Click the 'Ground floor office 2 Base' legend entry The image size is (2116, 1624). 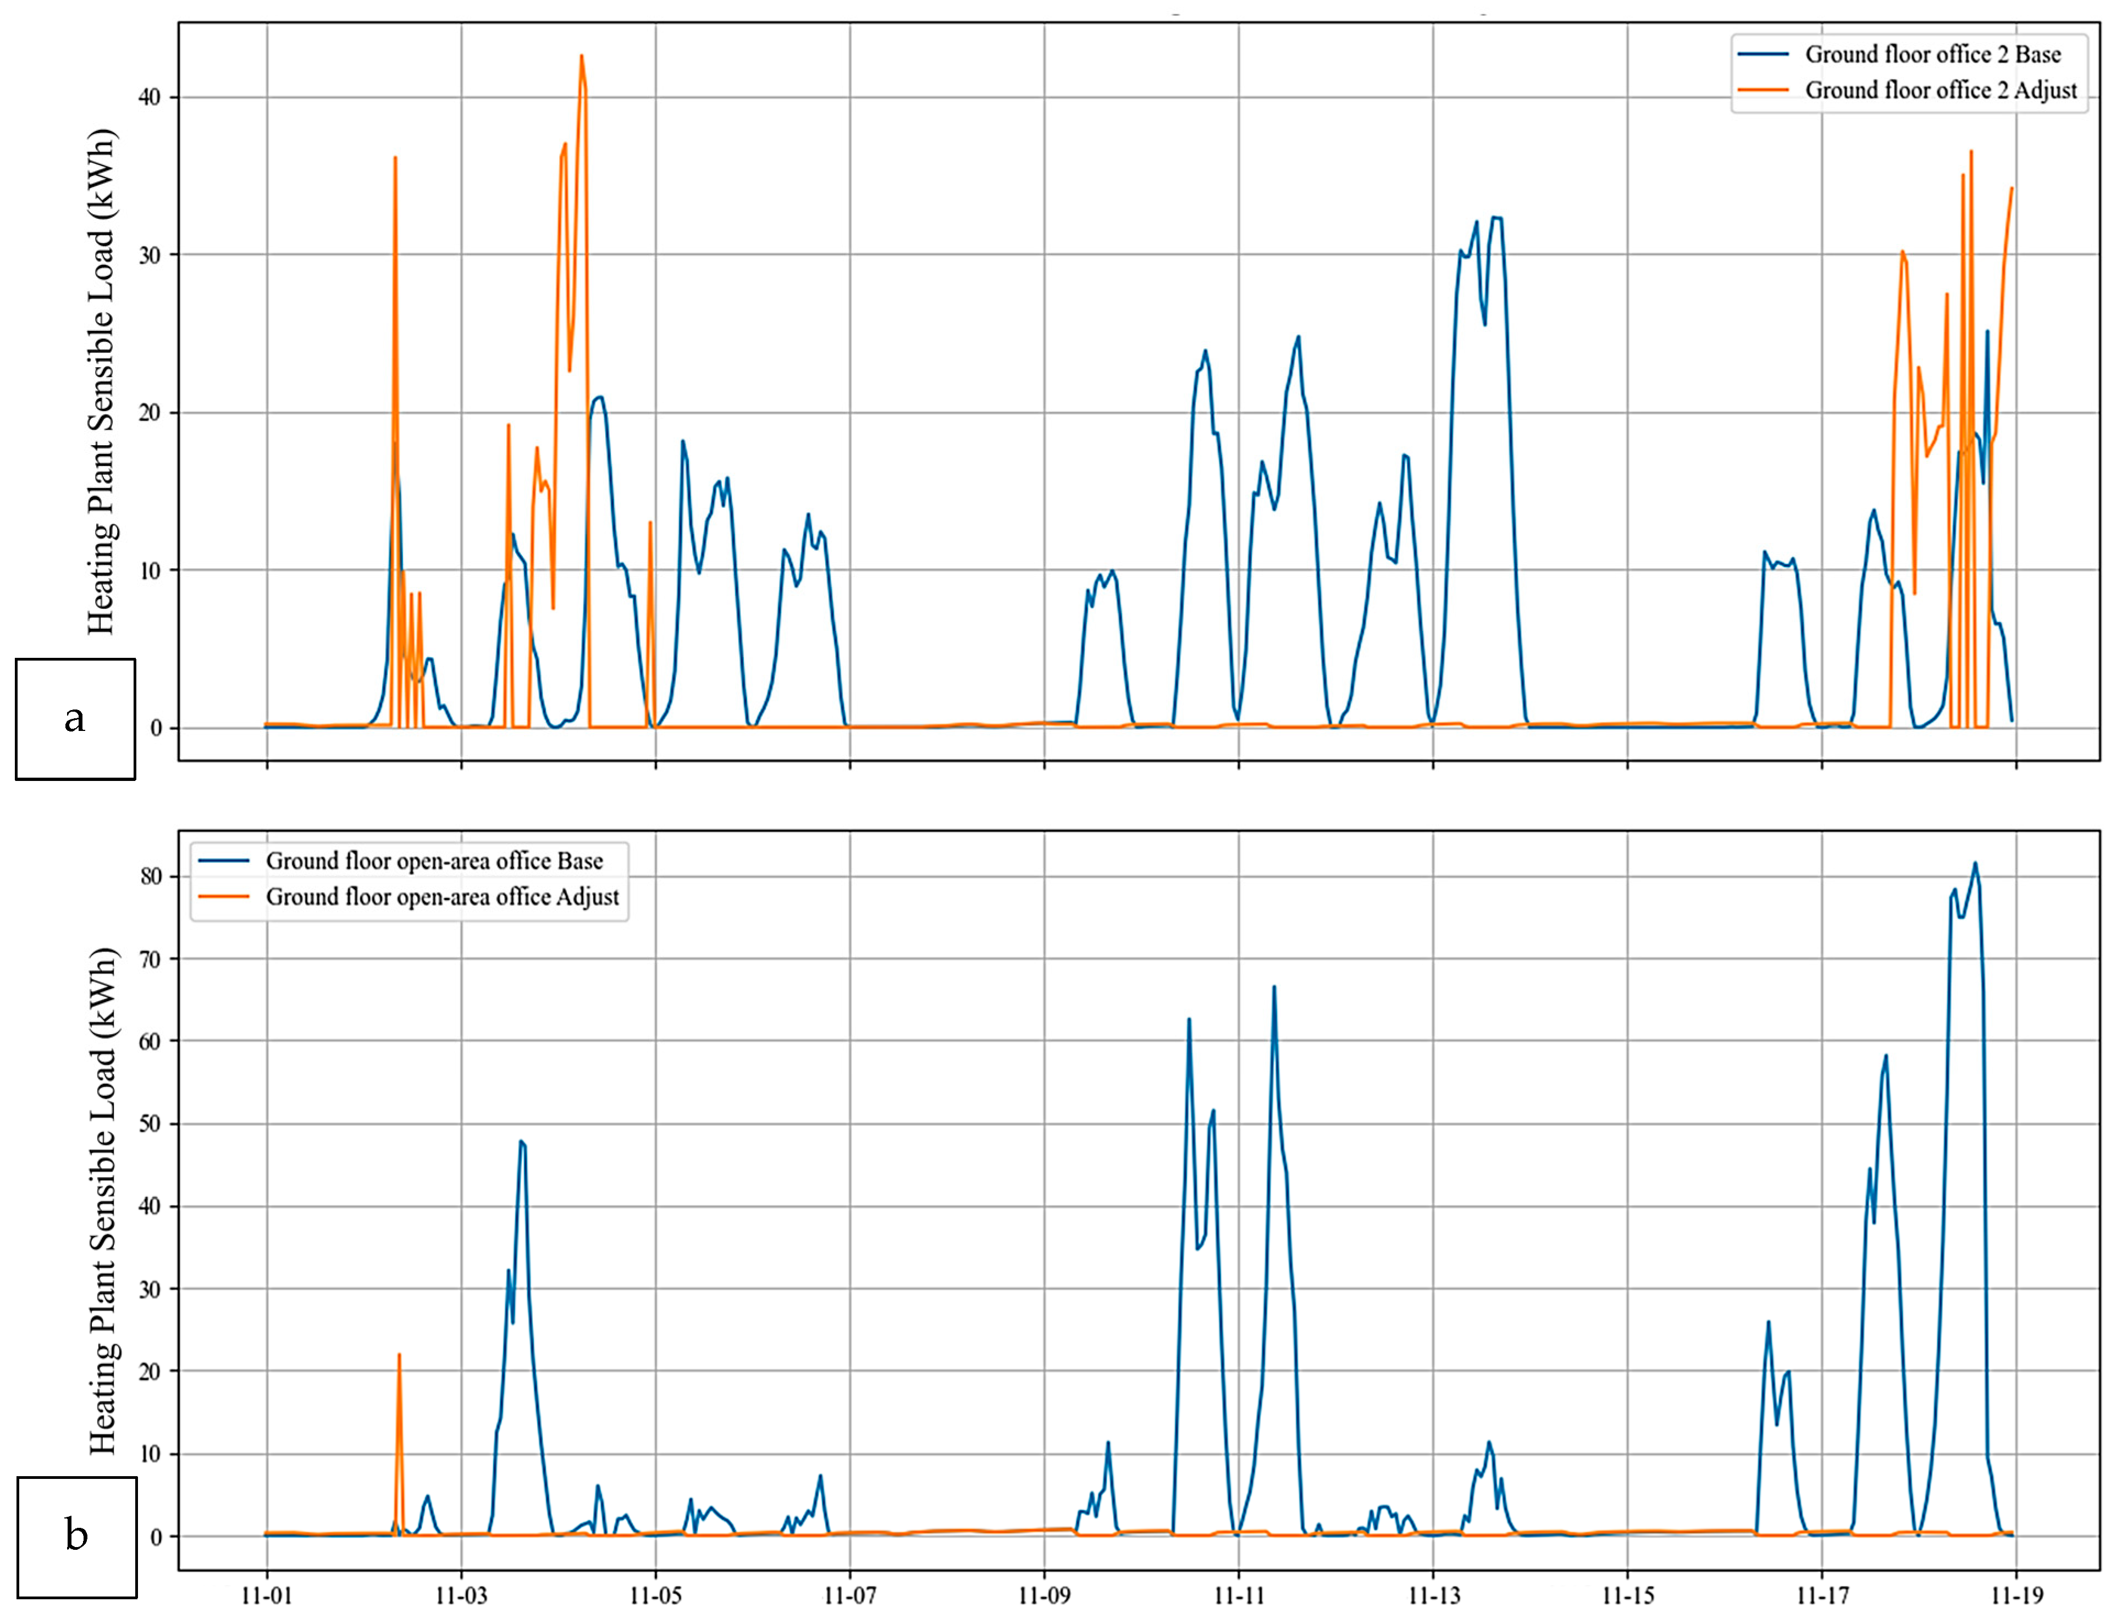pyautogui.click(x=1932, y=54)
